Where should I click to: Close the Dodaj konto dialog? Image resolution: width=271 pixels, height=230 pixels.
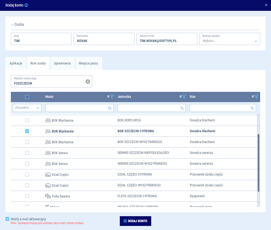(x=266, y=5)
